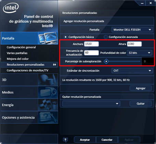Click the 3D shapes icon
156x144 pixels.
click(48, 80)
